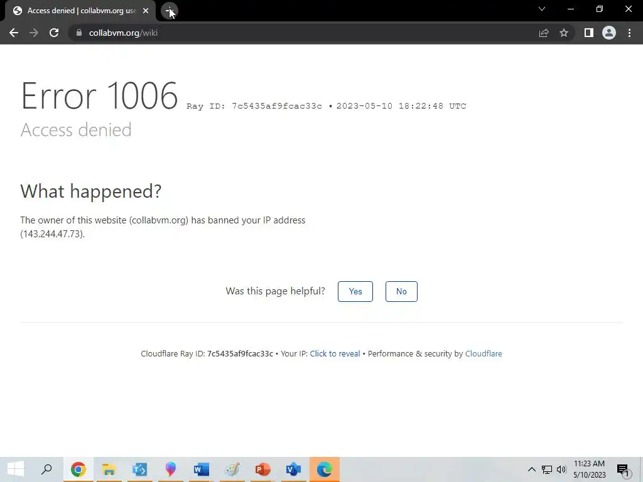This screenshot has width=643, height=482.
Task: Open Microsoft Edge from taskbar
Action: click(x=325, y=469)
